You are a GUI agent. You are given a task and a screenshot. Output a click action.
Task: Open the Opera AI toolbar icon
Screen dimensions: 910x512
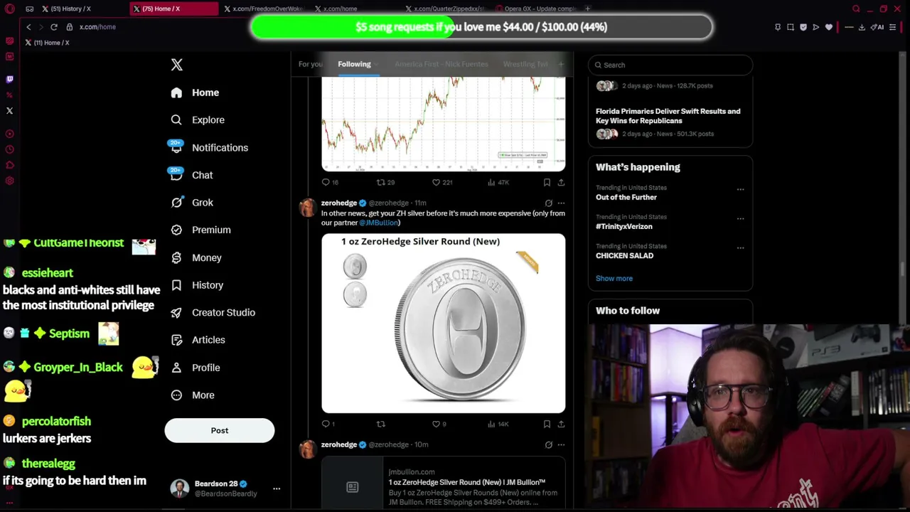pos(878,27)
